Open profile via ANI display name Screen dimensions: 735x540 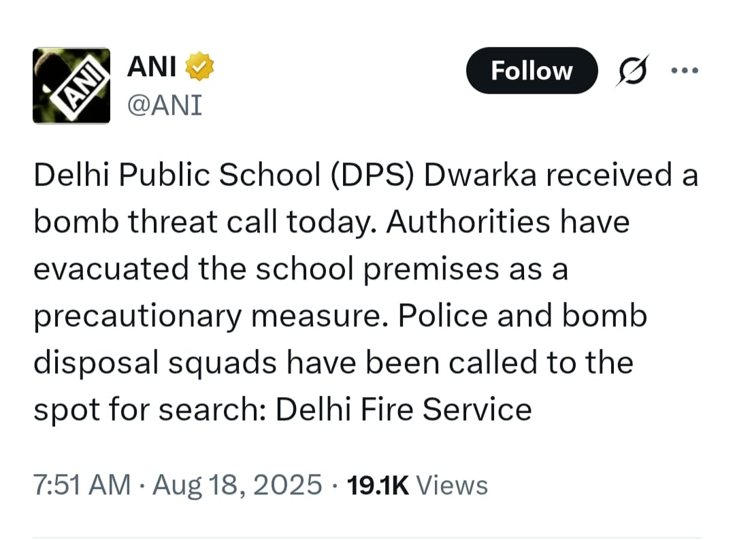(x=151, y=67)
